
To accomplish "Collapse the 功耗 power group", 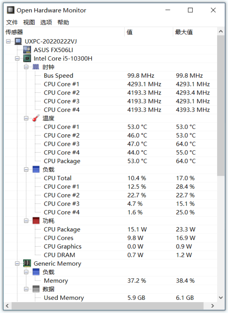I will [x=26, y=221].
